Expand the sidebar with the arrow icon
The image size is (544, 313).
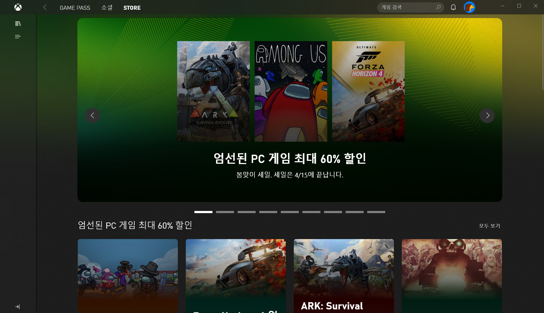point(18,307)
